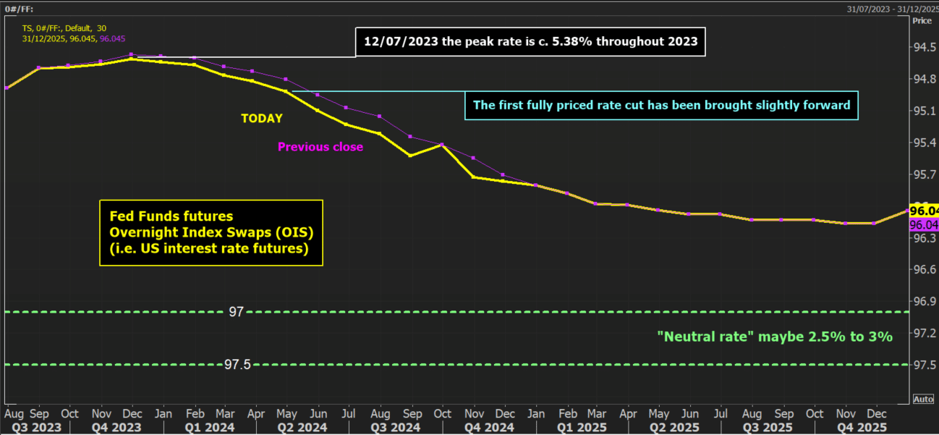Select the Fed Funds futures text box
Image resolution: width=939 pixels, height=435 pixels.
[211, 232]
